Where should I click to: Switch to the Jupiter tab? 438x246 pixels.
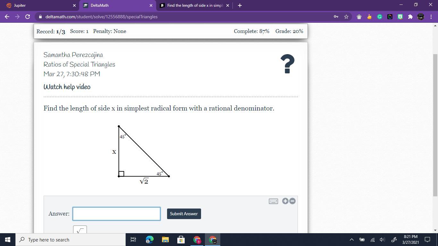(x=40, y=5)
